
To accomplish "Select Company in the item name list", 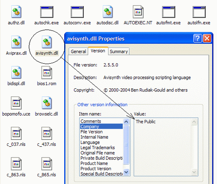I will tap(101, 126).
